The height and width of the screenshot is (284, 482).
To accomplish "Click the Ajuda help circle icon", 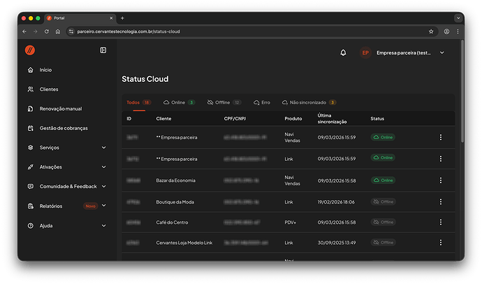I will [31, 225].
